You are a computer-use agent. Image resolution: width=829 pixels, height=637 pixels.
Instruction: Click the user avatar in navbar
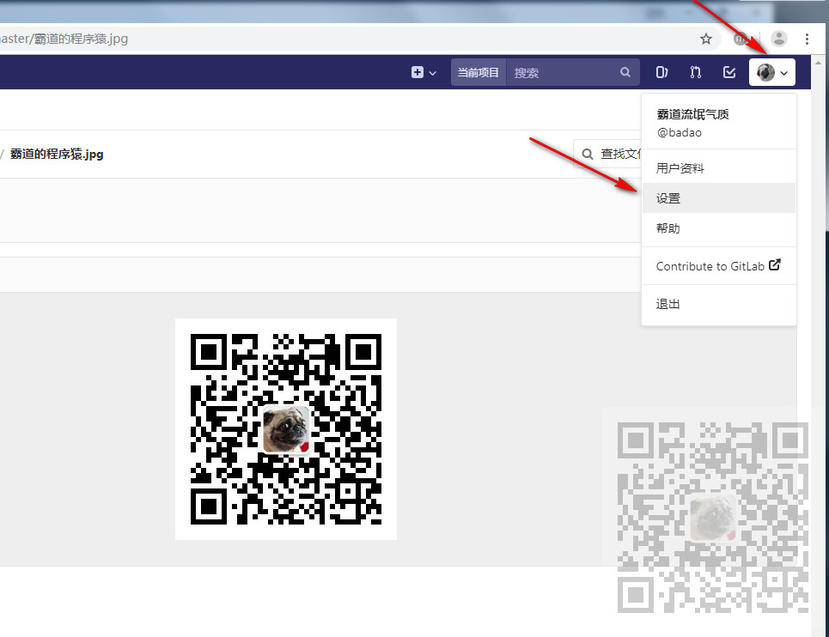765,72
